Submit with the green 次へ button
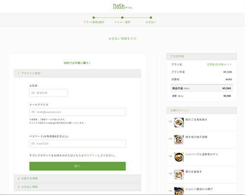This screenshot has height=195, width=245. coord(77,166)
